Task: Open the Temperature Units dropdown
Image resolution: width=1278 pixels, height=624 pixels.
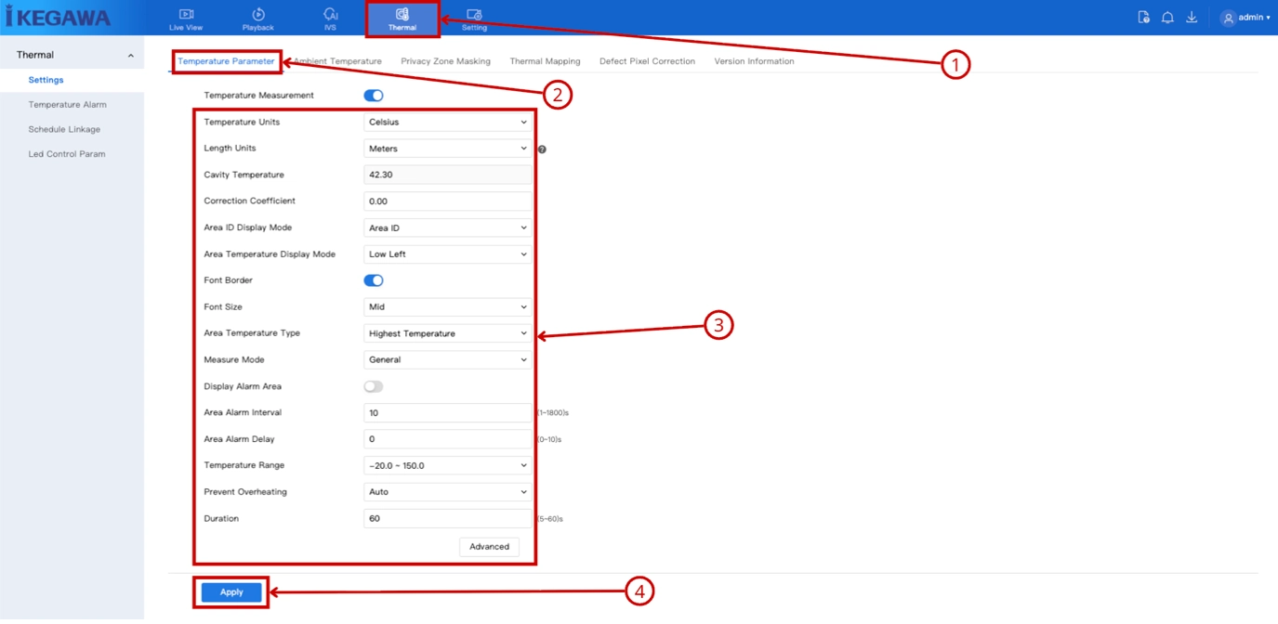Action: point(448,123)
